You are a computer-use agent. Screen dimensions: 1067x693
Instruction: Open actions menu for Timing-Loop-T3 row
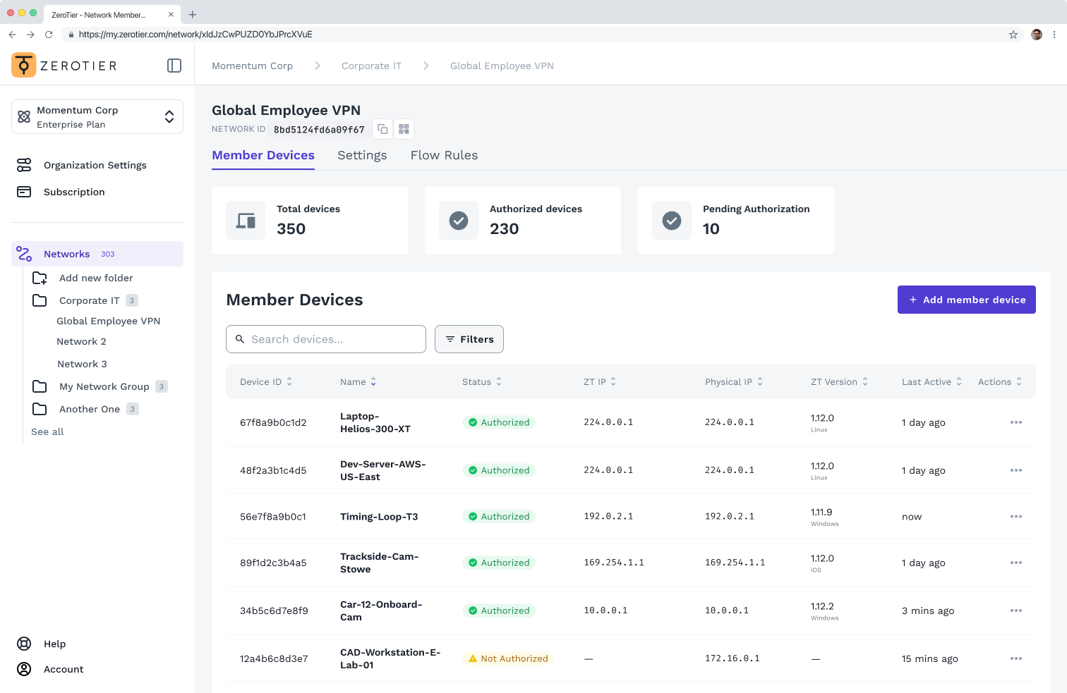(1016, 517)
